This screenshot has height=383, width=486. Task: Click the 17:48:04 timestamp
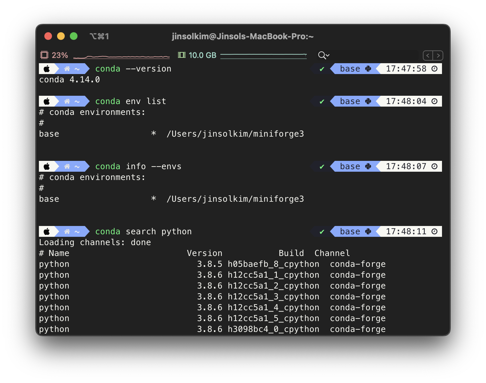point(406,101)
